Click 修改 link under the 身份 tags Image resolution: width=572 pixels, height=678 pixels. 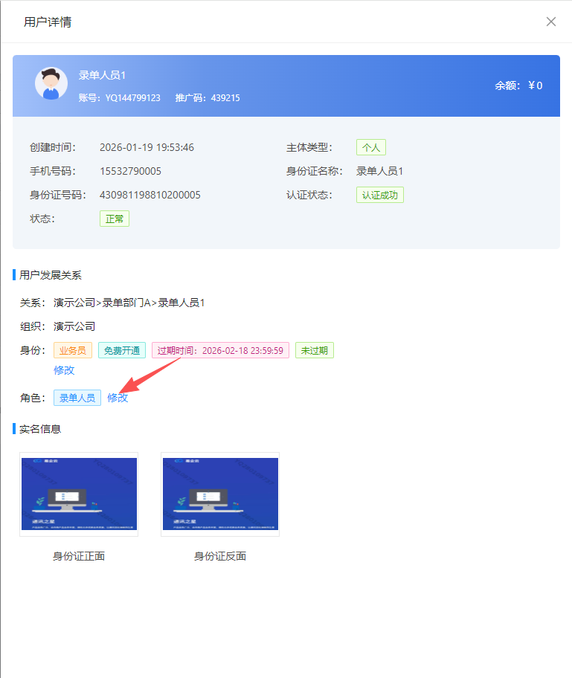(x=64, y=370)
